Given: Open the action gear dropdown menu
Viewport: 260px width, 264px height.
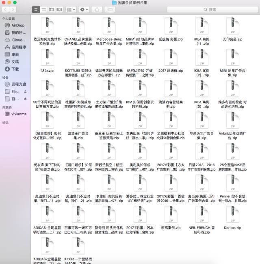Looking at the screenshot, I should (x=84, y=10).
